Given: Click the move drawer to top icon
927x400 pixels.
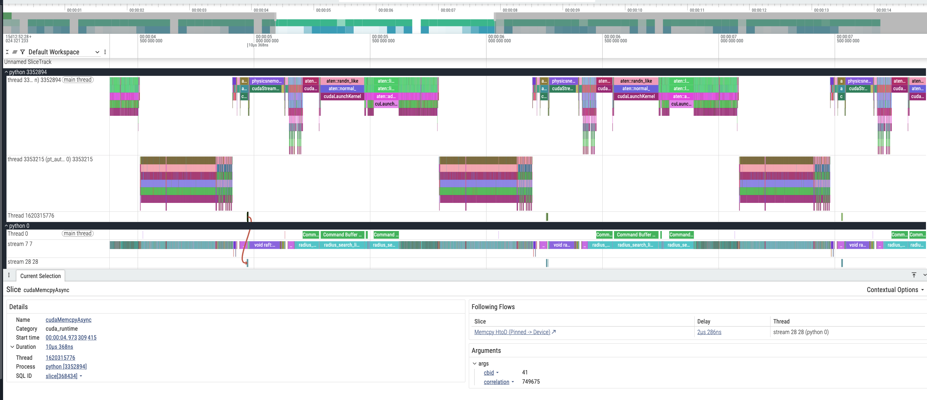Looking at the screenshot, I should (914, 275).
